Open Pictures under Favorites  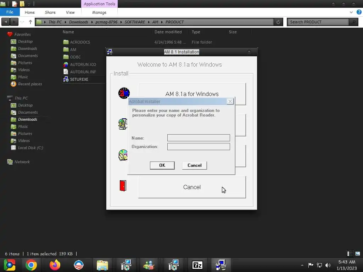point(25,63)
